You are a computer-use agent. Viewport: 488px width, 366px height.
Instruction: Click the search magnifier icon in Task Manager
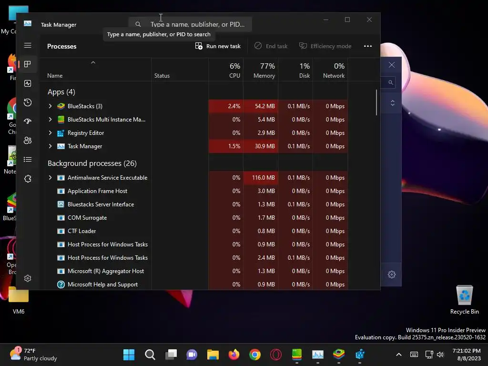(x=138, y=24)
